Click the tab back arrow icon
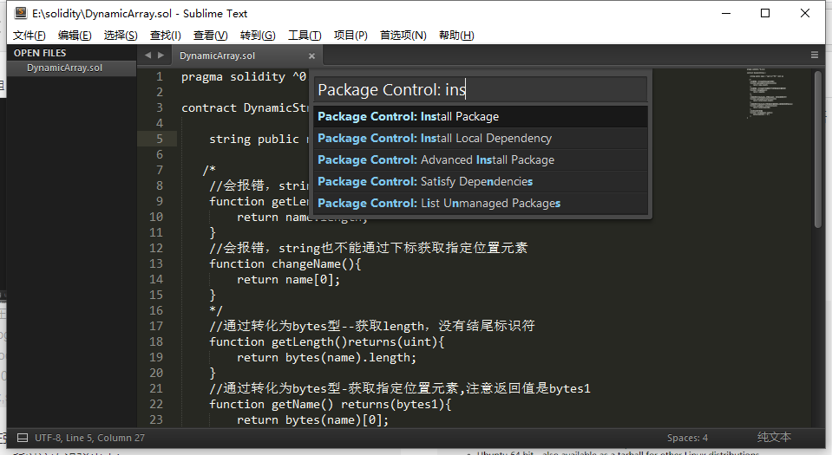The width and height of the screenshot is (832, 455). click(147, 55)
